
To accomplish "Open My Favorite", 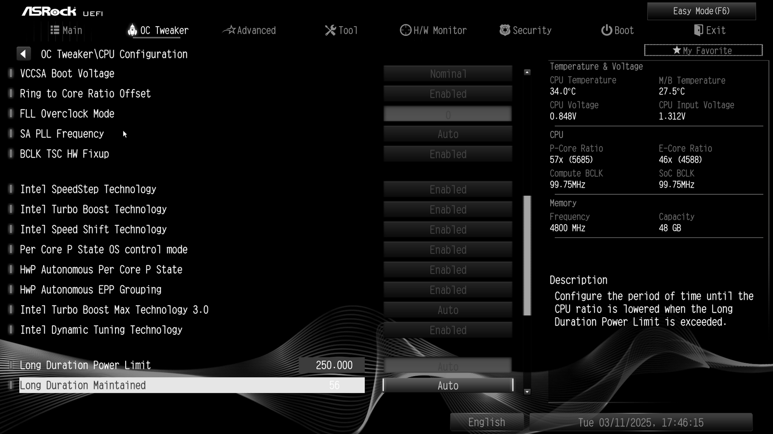I will (x=703, y=50).
